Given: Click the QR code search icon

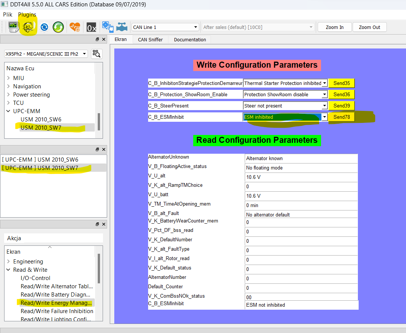Looking at the screenshot, I should (97, 54).
